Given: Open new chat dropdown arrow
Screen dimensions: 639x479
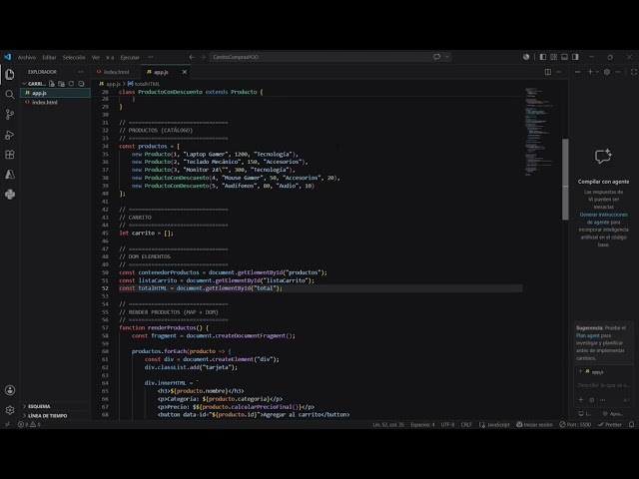Looking at the screenshot, I should click(597, 72).
